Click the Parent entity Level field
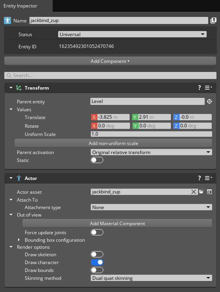This screenshot has width=220, height=292. click(x=147, y=101)
